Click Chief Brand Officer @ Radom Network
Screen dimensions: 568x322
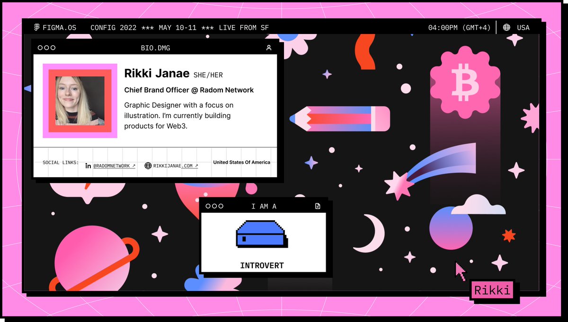tap(189, 90)
